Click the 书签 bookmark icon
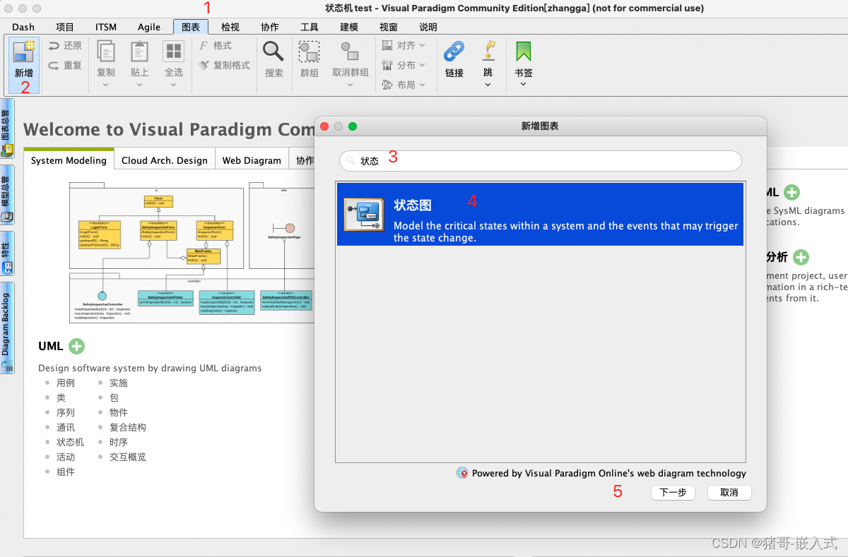The width and height of the screenshot is (848, 557). coord(523,52)
